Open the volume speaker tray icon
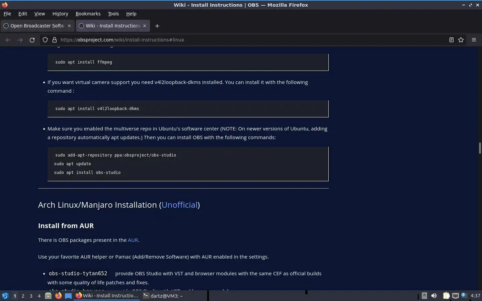Screen dimensions: 482x301 (x=434, y=296)
